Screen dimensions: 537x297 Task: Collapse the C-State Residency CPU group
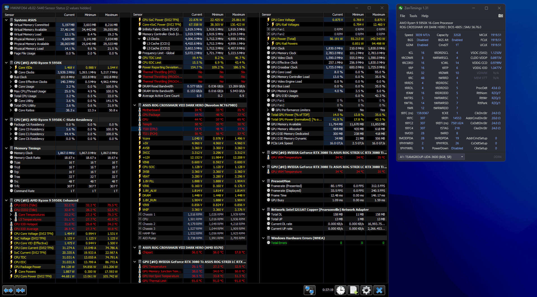click(6, 120)
